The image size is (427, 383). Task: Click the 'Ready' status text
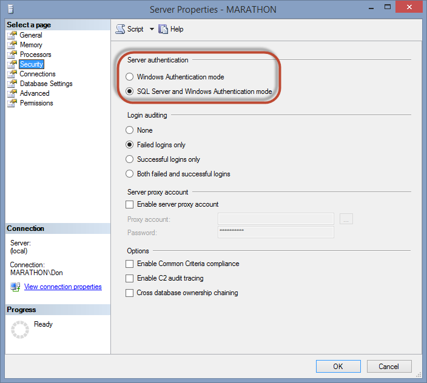tap(43, 324)
